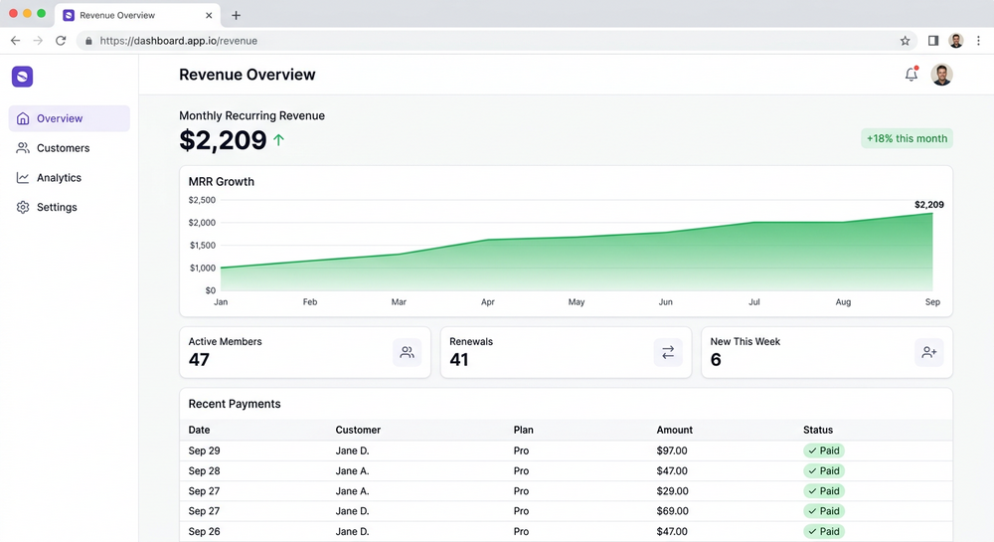Click the Customer column header

click(x=358, y=430)
